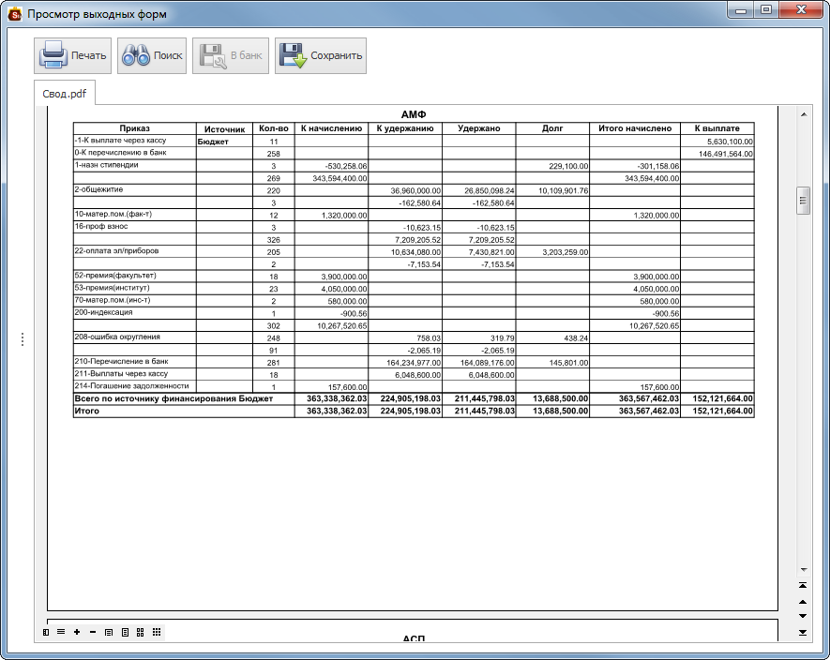Click the value 36,960,000.00
This screenshot has height=660, width=830.
[x=415, y=190]
